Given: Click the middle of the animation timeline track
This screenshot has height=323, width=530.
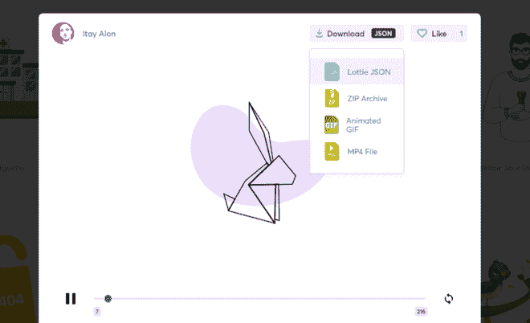Looking at the screenshot, I should [259, 299].
